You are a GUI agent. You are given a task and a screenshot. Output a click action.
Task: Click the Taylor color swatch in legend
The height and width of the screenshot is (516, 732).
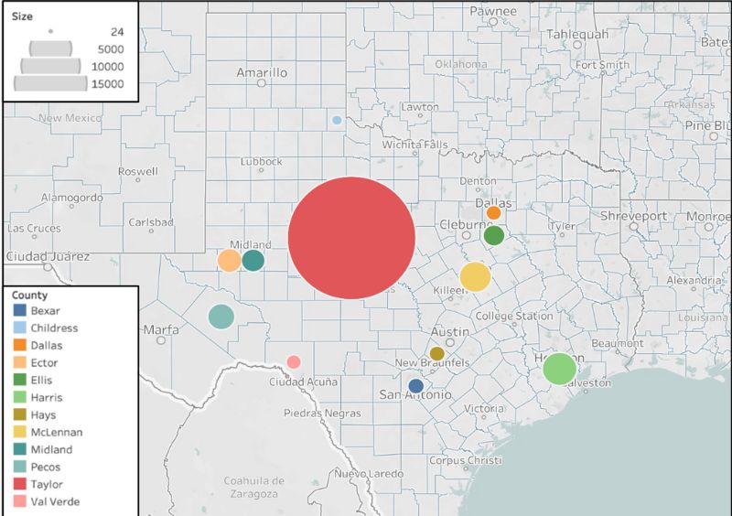pos(19,484)
